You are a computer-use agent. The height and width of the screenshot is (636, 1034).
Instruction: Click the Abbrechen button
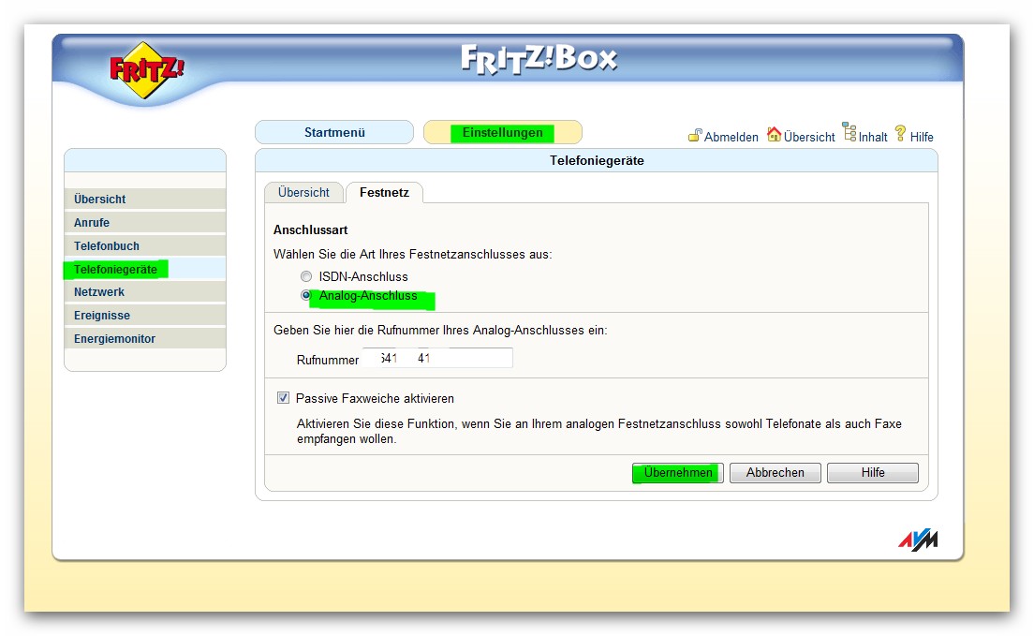click(x=775, y=472)
